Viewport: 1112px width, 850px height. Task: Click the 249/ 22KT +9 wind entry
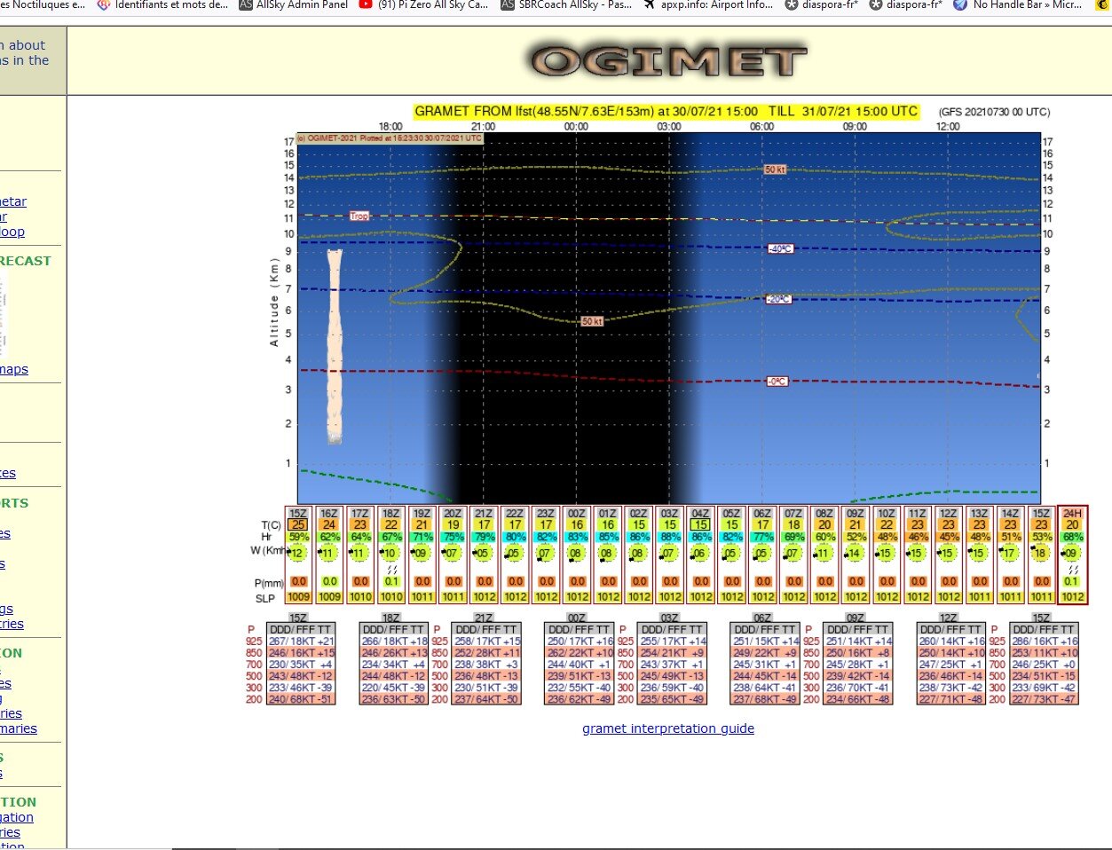pos(765,653)
